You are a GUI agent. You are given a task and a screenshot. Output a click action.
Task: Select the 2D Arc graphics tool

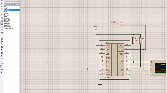2,44
